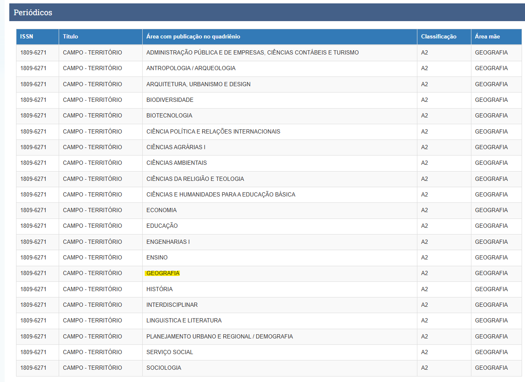This screenshot has height=382, width=525.
Task: Select the PLANEJAMENTO URBANO E REGIONAL / DEMOGRAFIA cell
Action: click(219, 337)
